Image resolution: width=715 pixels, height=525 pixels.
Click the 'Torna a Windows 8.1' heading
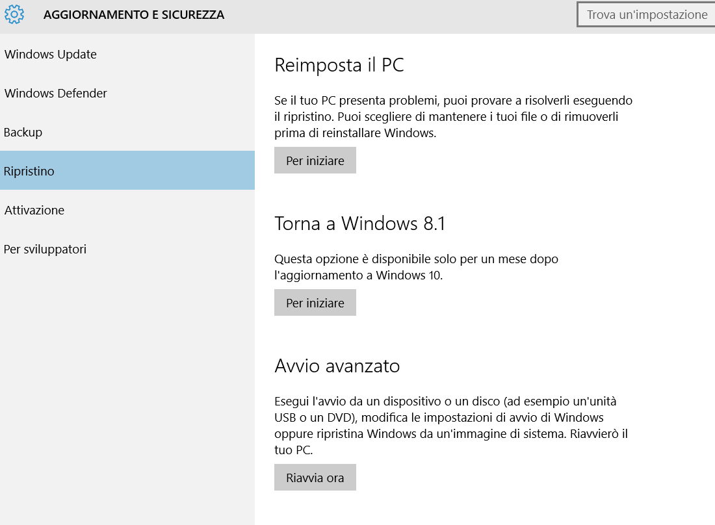360,224
